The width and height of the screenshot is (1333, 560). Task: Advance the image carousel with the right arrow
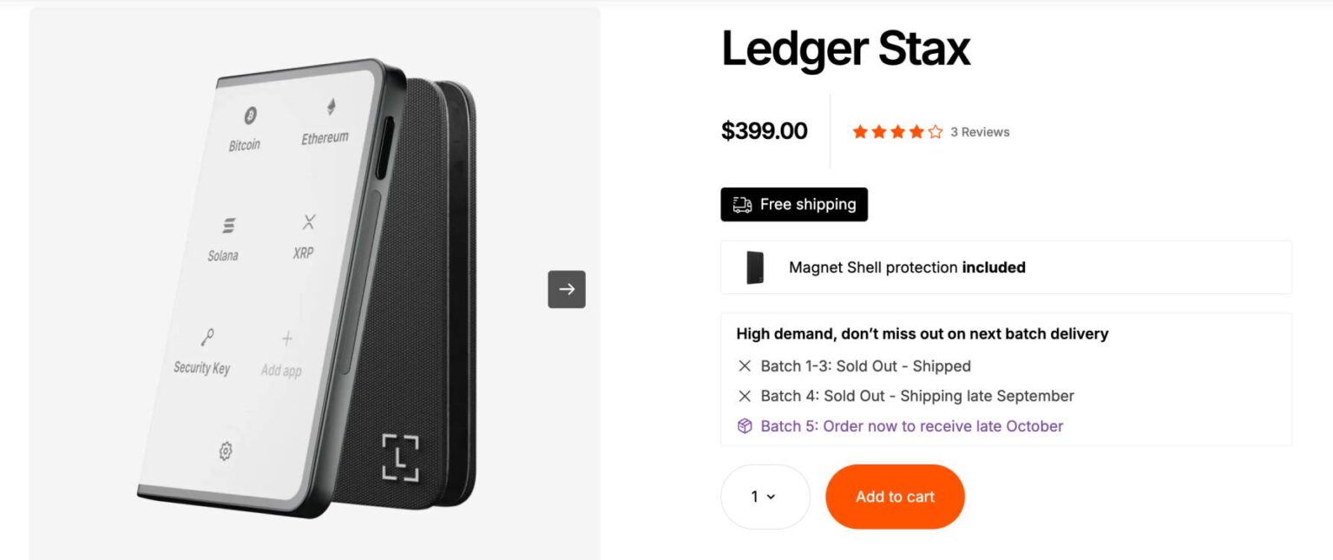point(566,289)
